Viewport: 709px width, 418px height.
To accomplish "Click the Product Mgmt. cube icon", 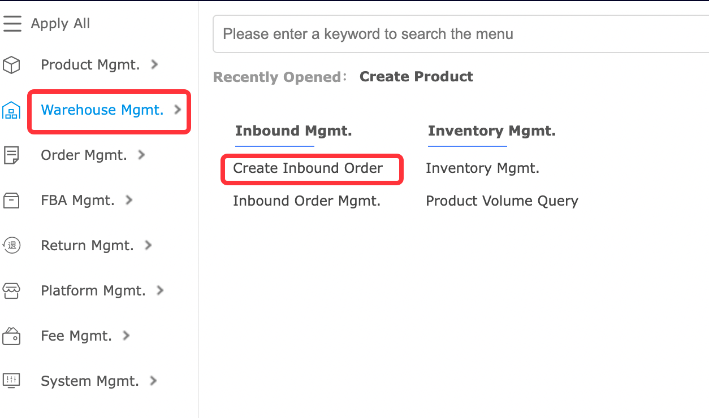I will point(11,66).
